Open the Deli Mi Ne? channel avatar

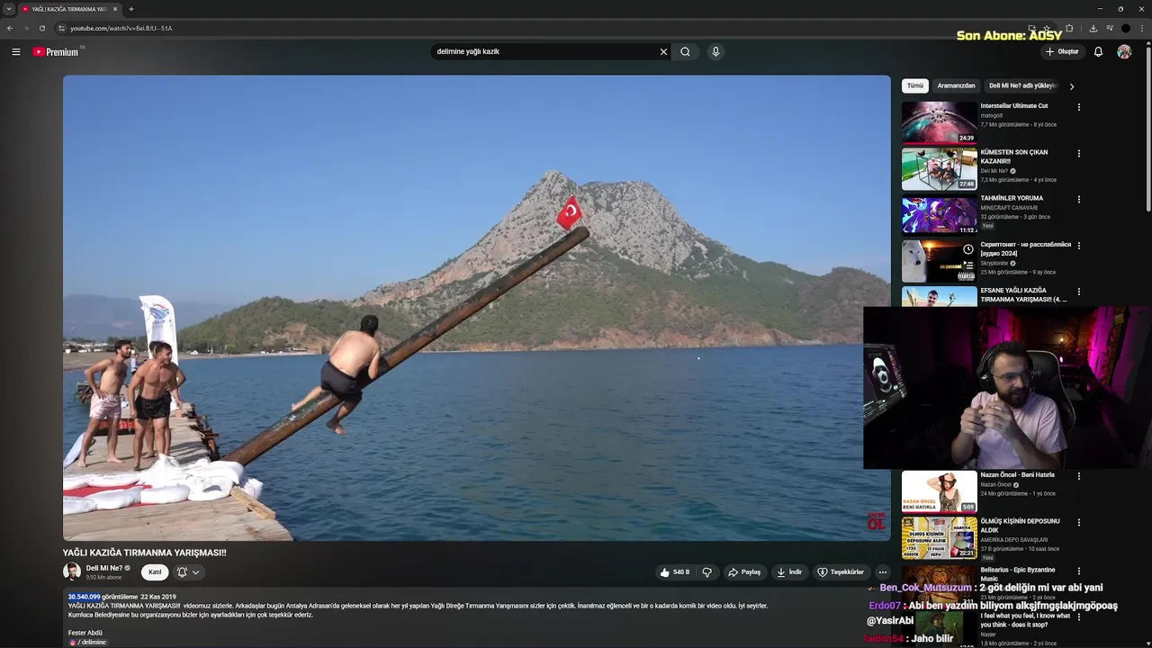point(72,571)
